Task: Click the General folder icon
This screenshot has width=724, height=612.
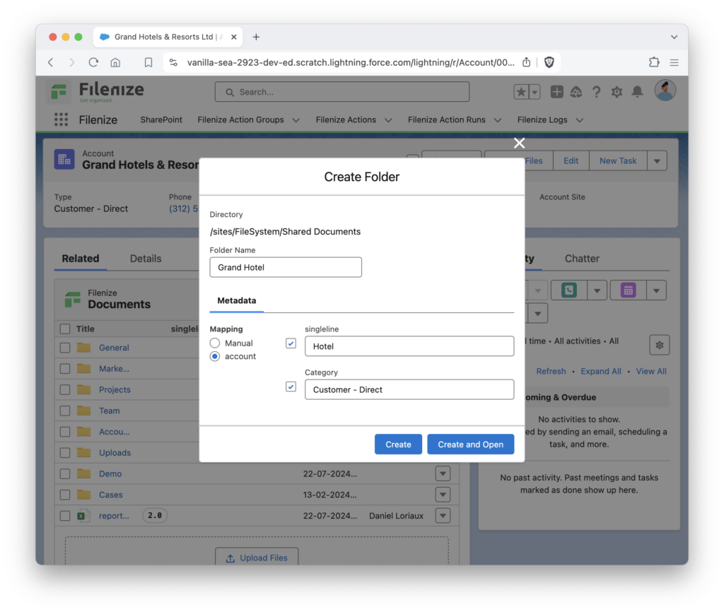Action: 83,348
